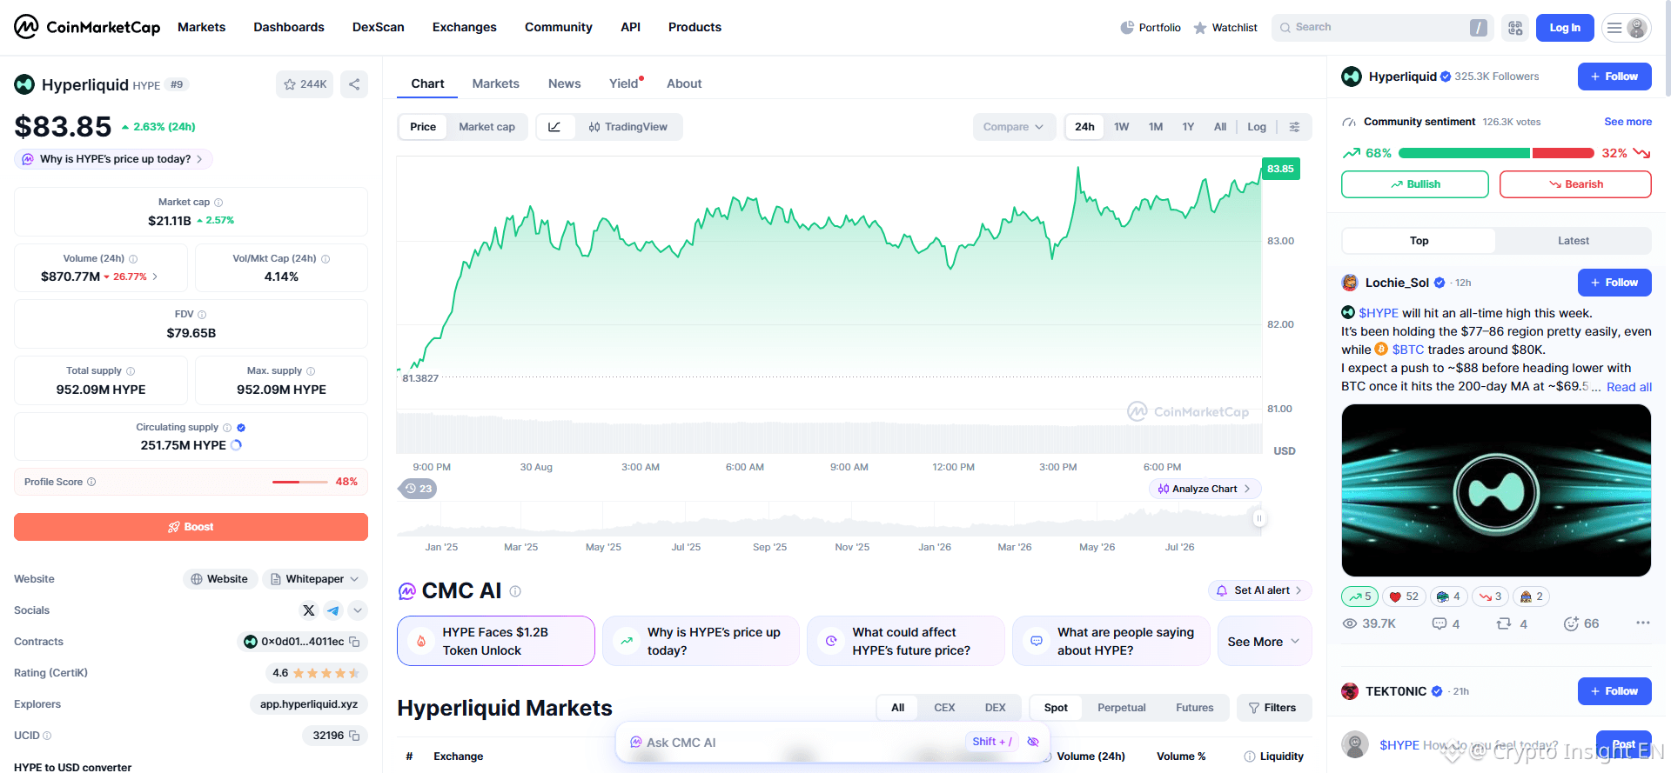Switch to the Markets tab
This screenshot has width=1671, height=773.
(x=496, y=83)
